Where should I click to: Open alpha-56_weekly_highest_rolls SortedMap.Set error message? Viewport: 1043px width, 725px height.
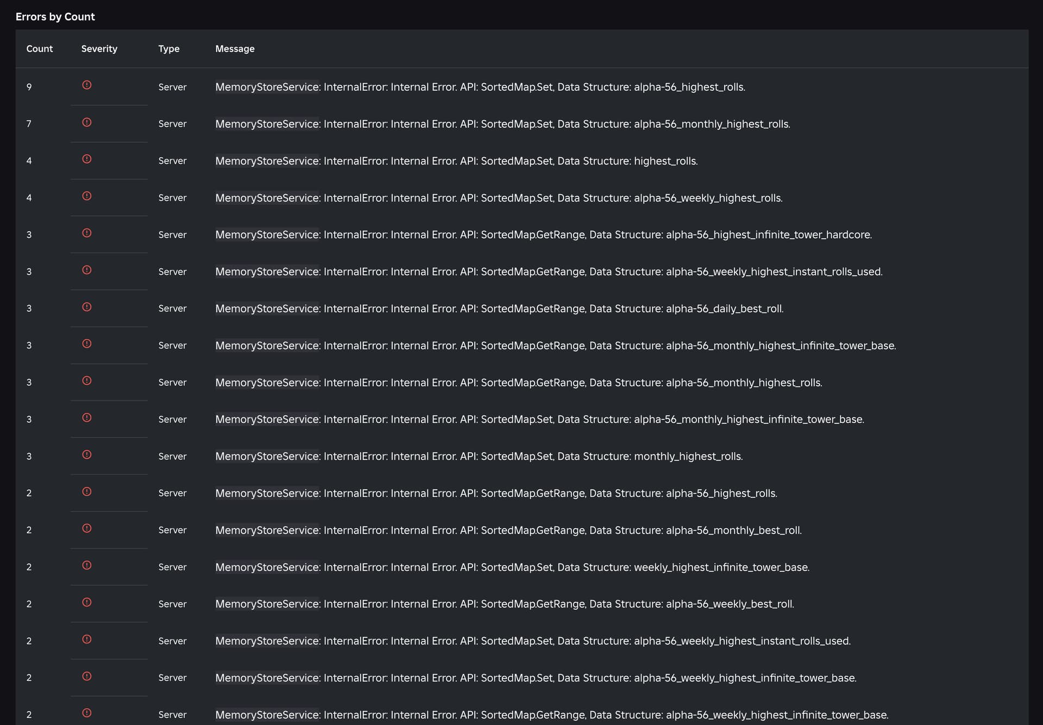(x=498, y=198)
